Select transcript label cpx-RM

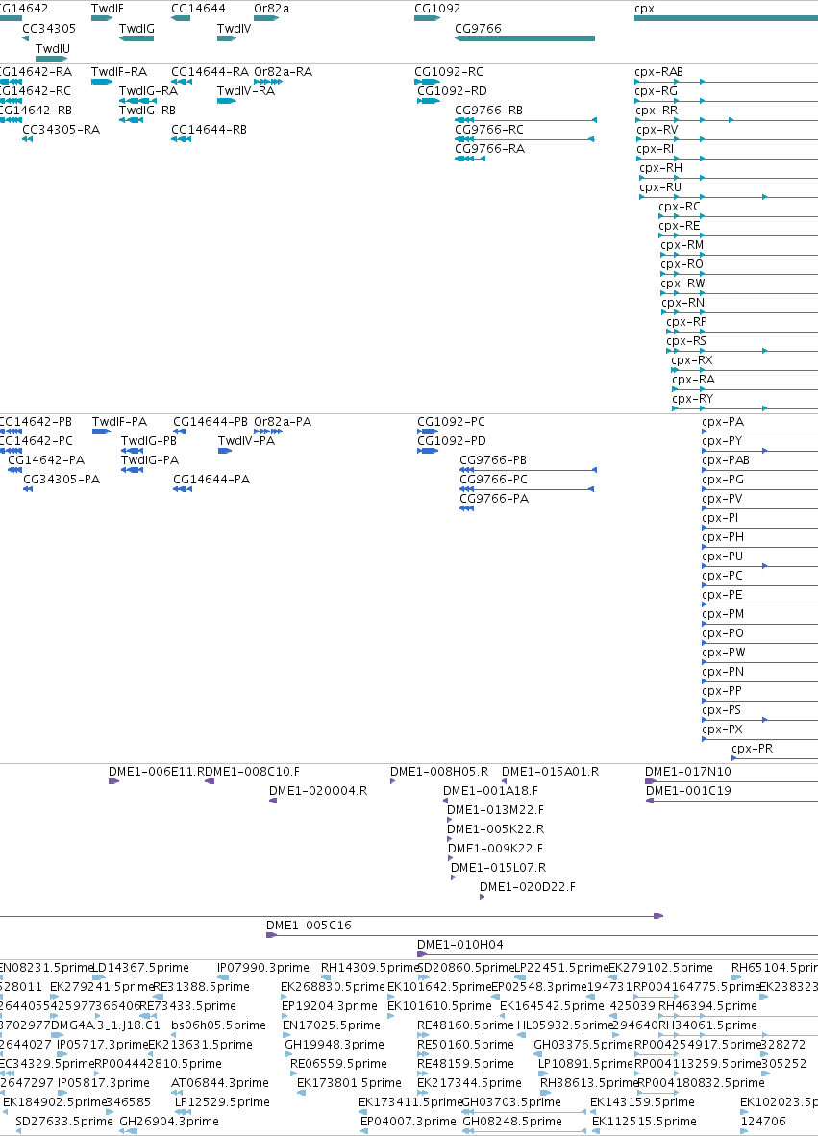click(682, 245)
